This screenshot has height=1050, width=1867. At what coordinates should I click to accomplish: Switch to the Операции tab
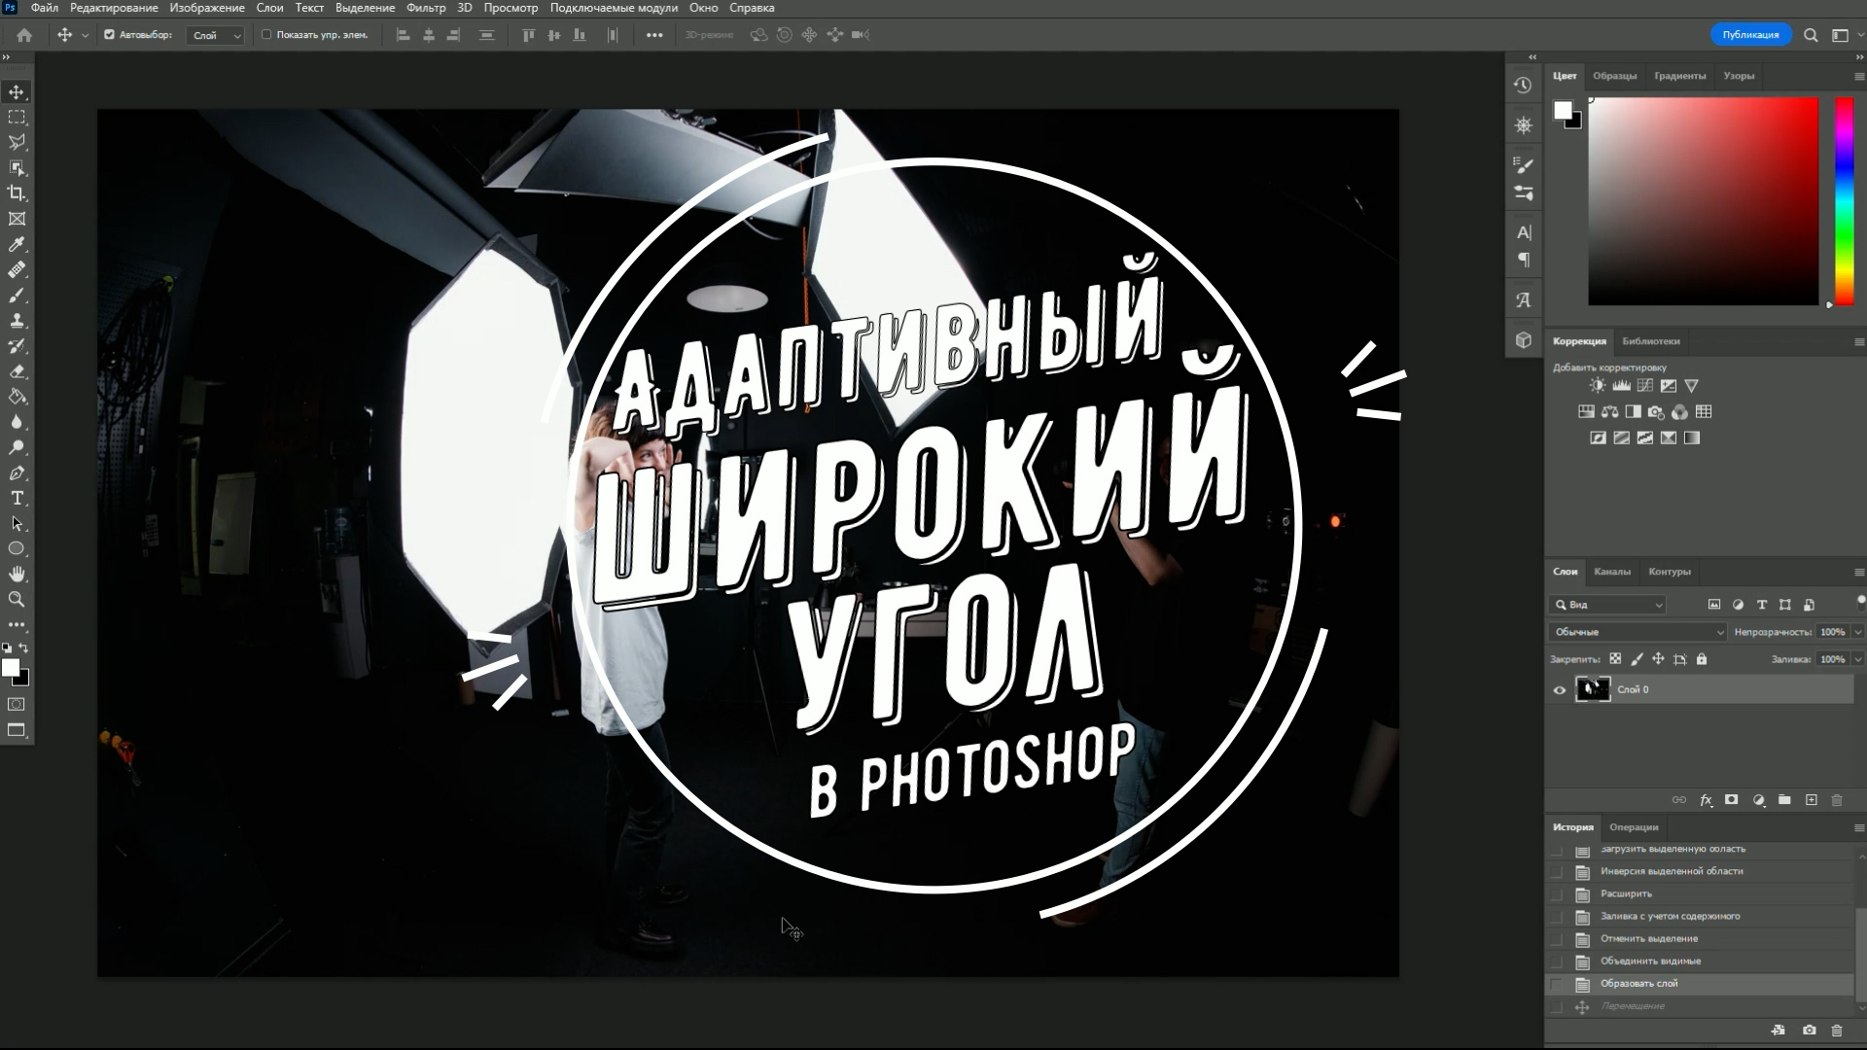pos(1634,827)
